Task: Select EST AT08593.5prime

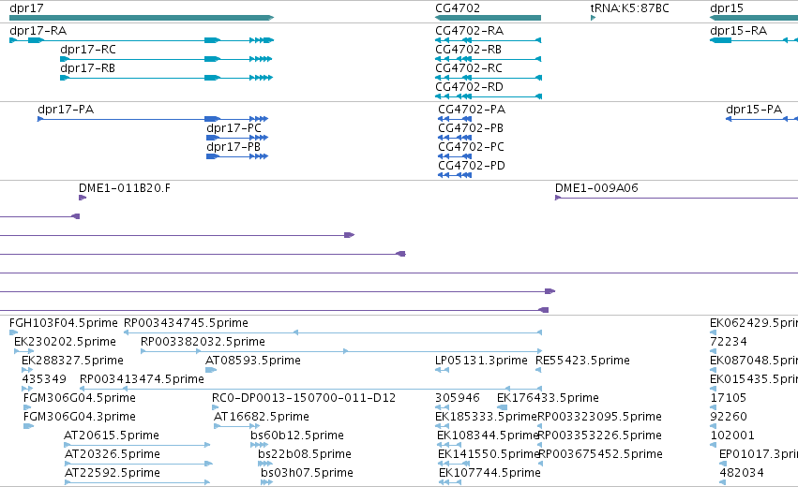Action: point(211,370)
